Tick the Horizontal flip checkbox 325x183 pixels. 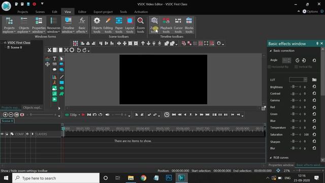(269, 67)
